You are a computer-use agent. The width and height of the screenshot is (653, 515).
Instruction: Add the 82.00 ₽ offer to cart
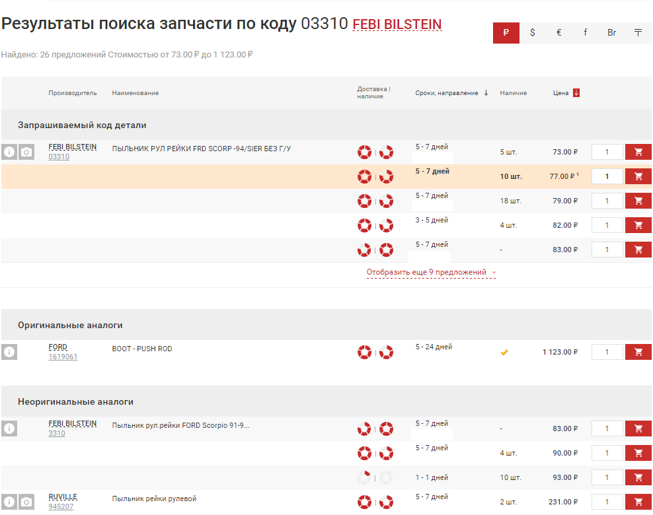638,225
